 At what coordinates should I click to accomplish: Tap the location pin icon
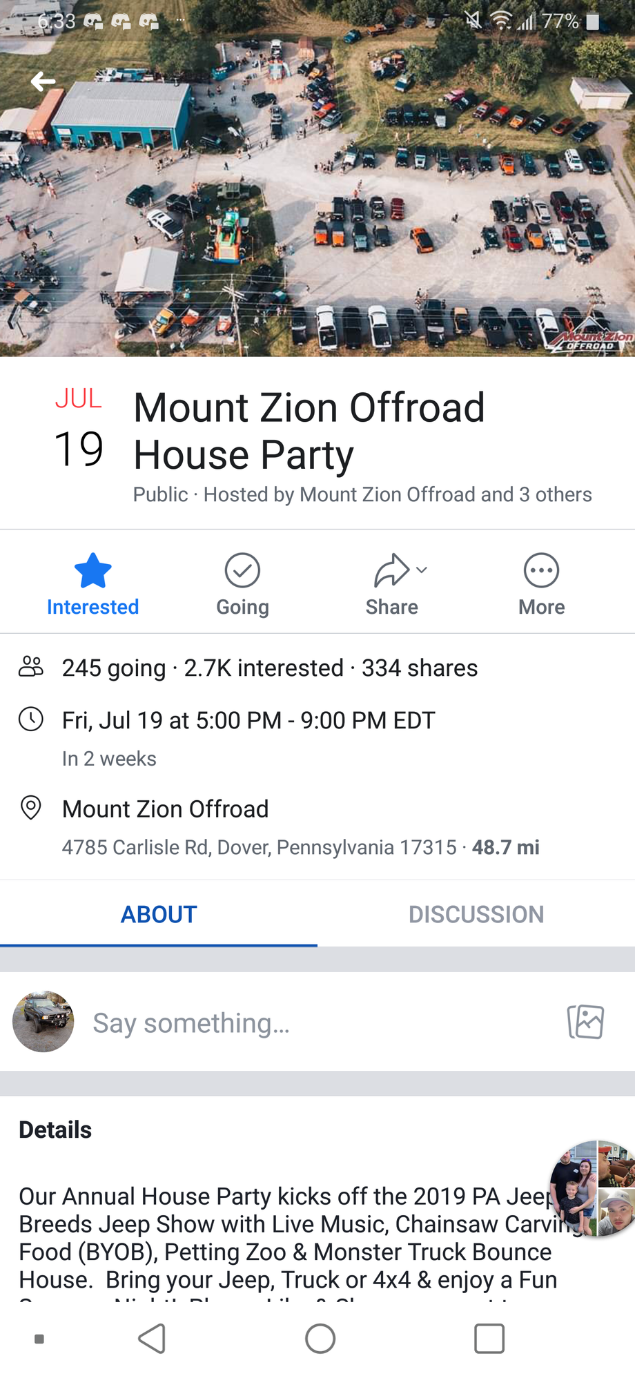pyautogui.click(x=31, y=807)
